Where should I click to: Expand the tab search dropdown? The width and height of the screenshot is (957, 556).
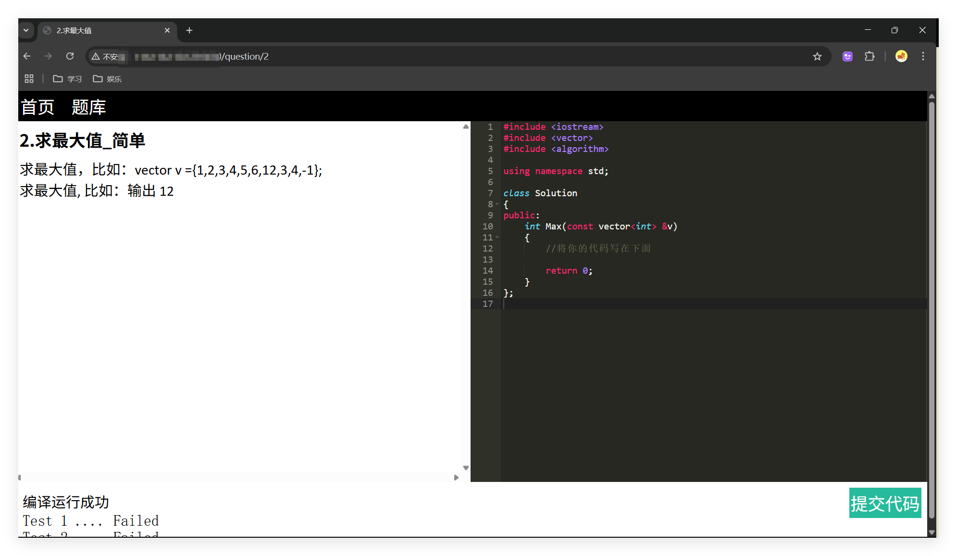(x=26, y=30)
